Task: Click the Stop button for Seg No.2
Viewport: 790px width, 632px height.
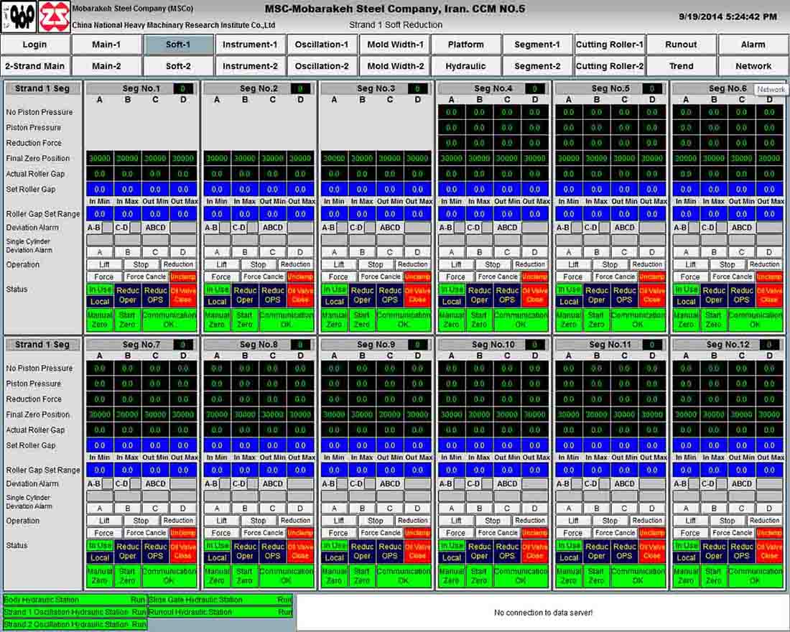Action: point(258,264)
